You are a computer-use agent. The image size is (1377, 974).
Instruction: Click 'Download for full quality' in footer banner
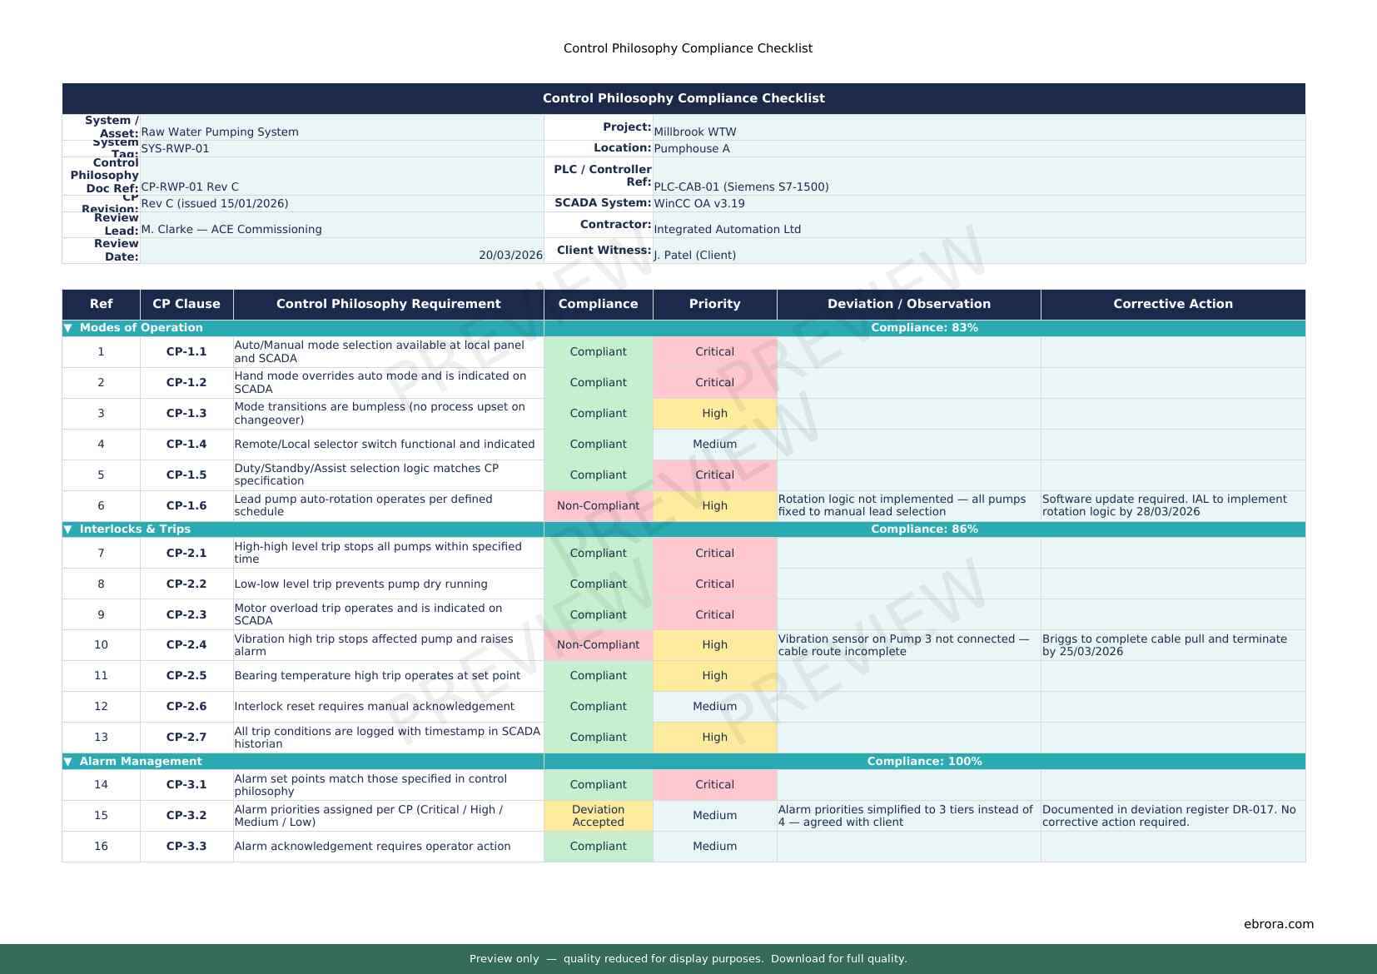(838, 959)
